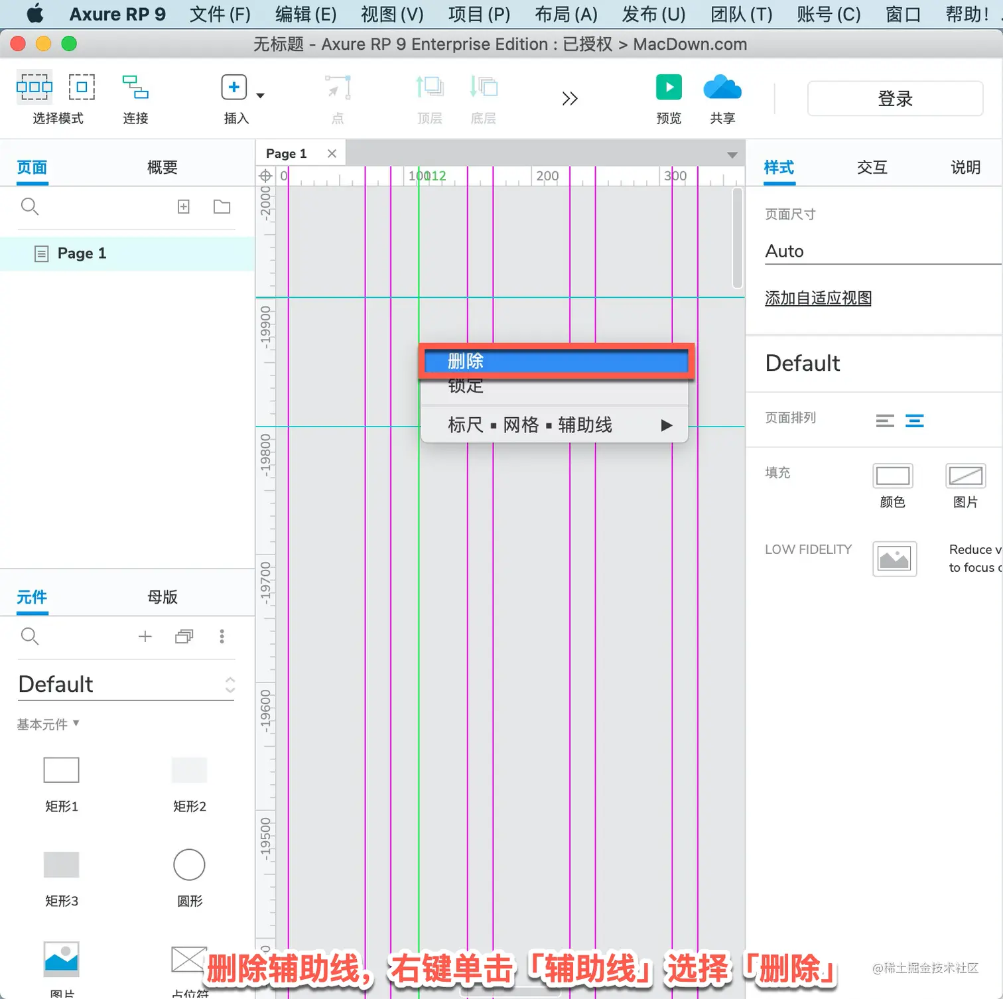Open the 编辑 (E) menu
Screen dimensions: 1003x999
[306, 14]
